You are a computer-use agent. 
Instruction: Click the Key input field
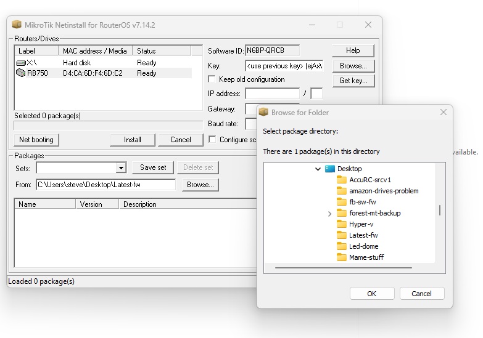[284, 66]
